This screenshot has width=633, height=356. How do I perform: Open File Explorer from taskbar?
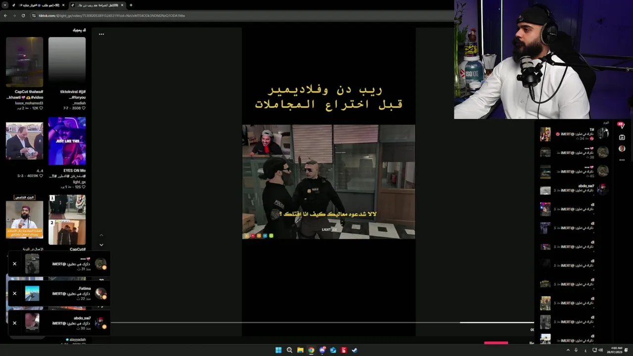[x=300, y=350]
